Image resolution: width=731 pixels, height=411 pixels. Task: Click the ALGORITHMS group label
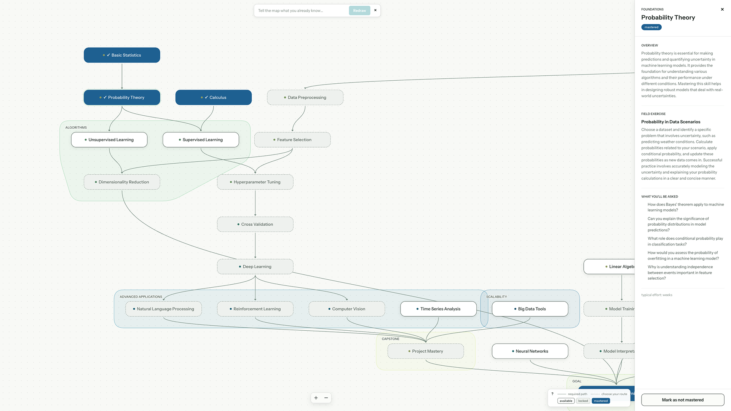coord(76,127)
